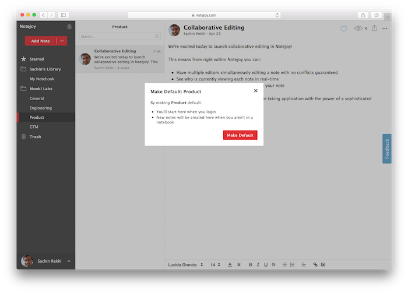408x293 pixels.
Task: Click the bulleted list icon
Action: point(284,264)
